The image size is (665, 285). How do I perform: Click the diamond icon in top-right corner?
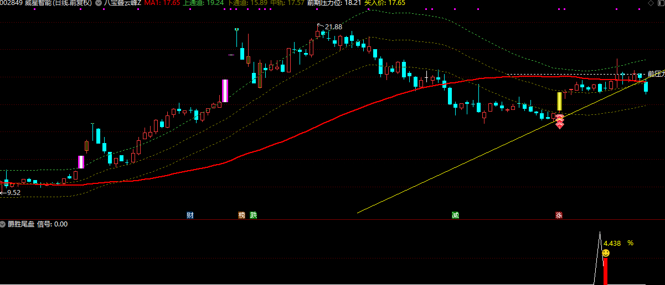pyautogui.click(x=649, y=3)
